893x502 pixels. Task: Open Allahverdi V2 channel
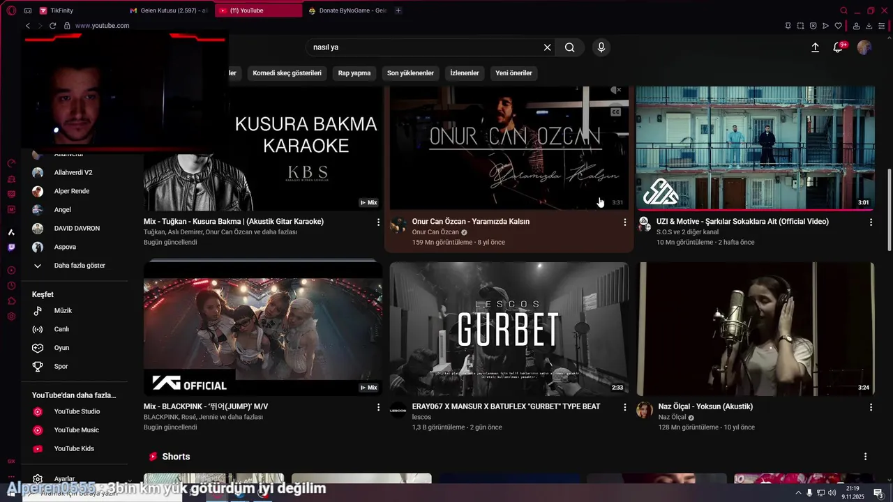(75, 172)
